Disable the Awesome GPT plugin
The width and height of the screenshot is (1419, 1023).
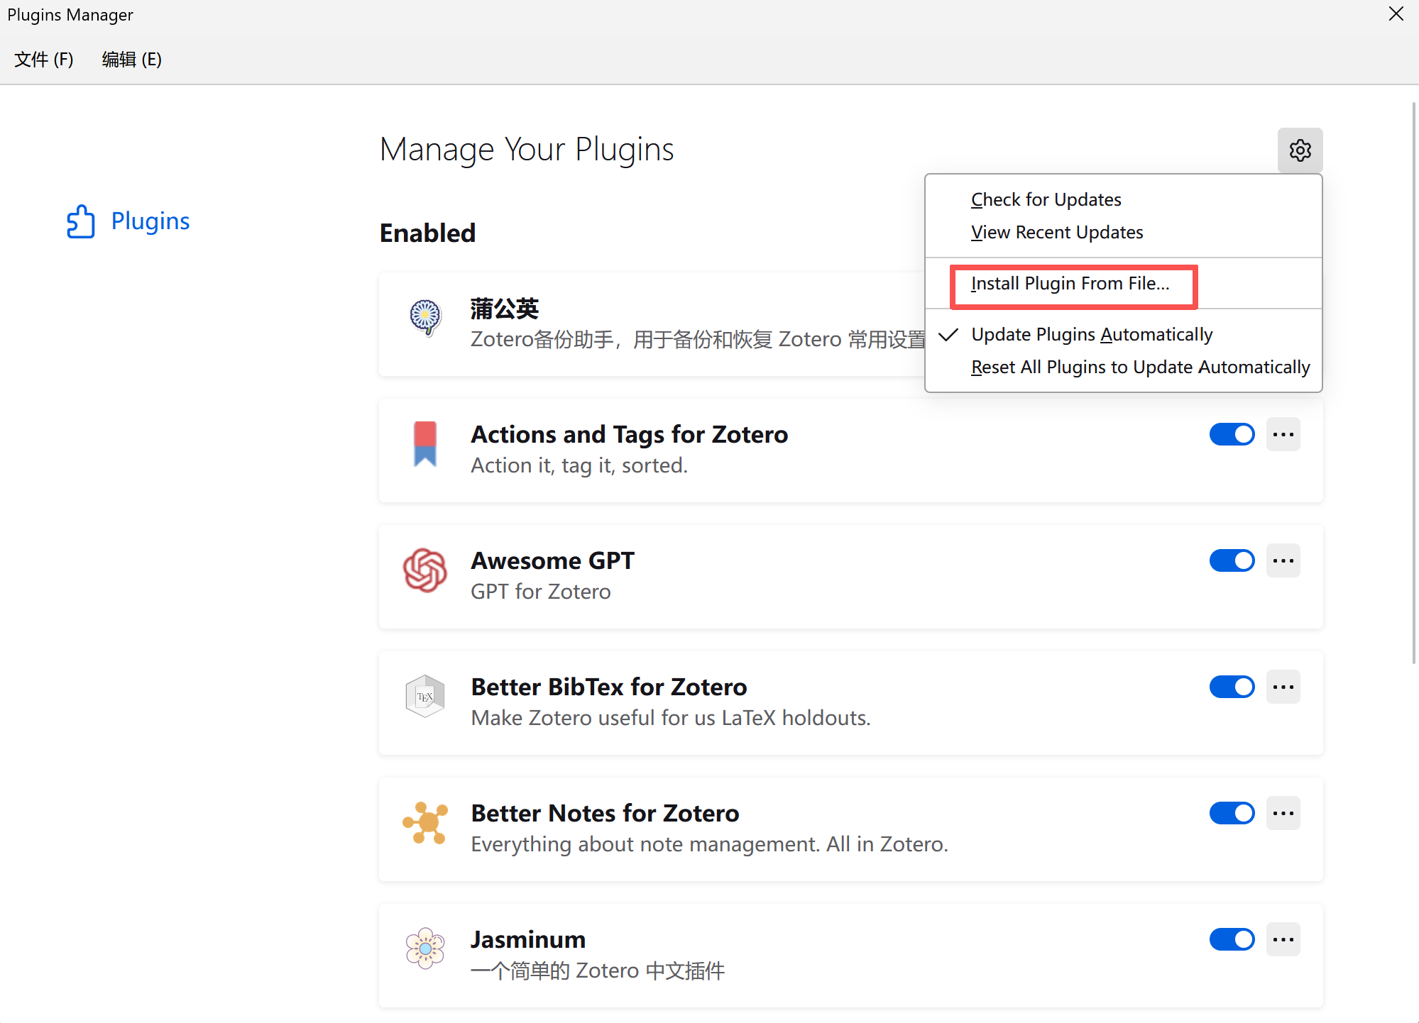click(1232, 560)
